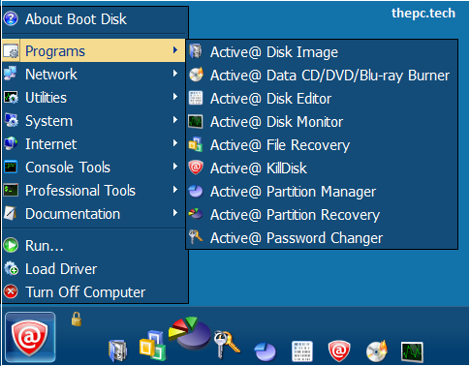Open Disk Monitor green graph taskbar icon

pyautogui.click(x=412, y=352)
